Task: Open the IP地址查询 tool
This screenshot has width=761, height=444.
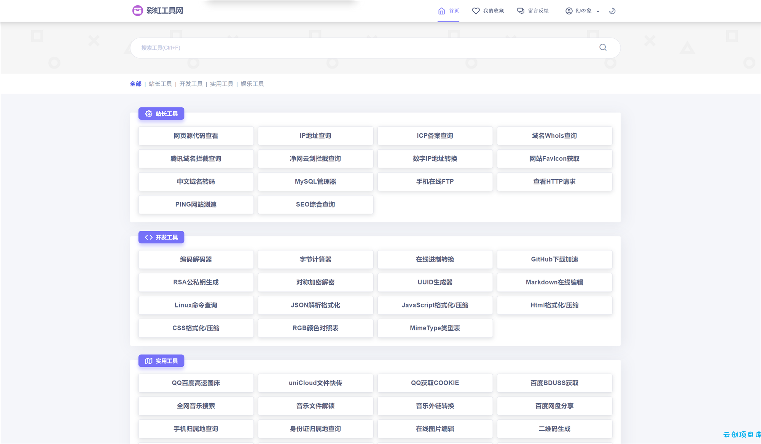Action: (x=315, y=136)
